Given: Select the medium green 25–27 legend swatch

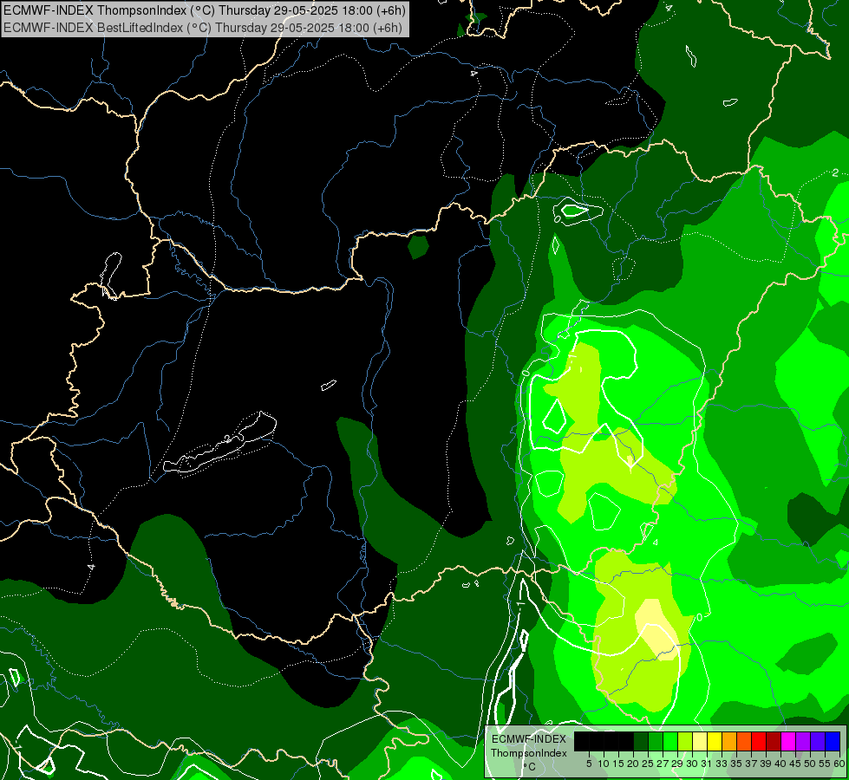Looking at the screenshot, I should pyautogui.click(x=656, y=741).
